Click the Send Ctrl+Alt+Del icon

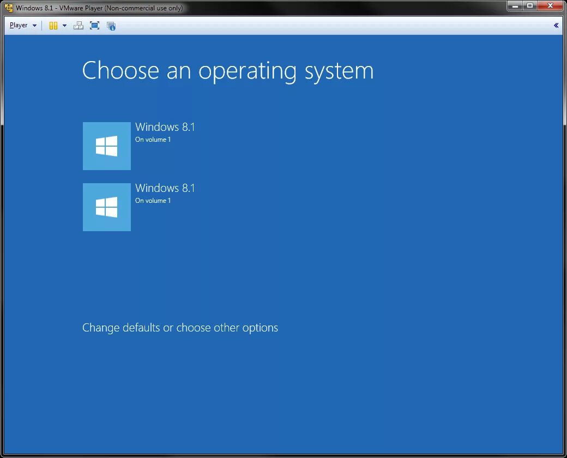[x=78, y=26]
